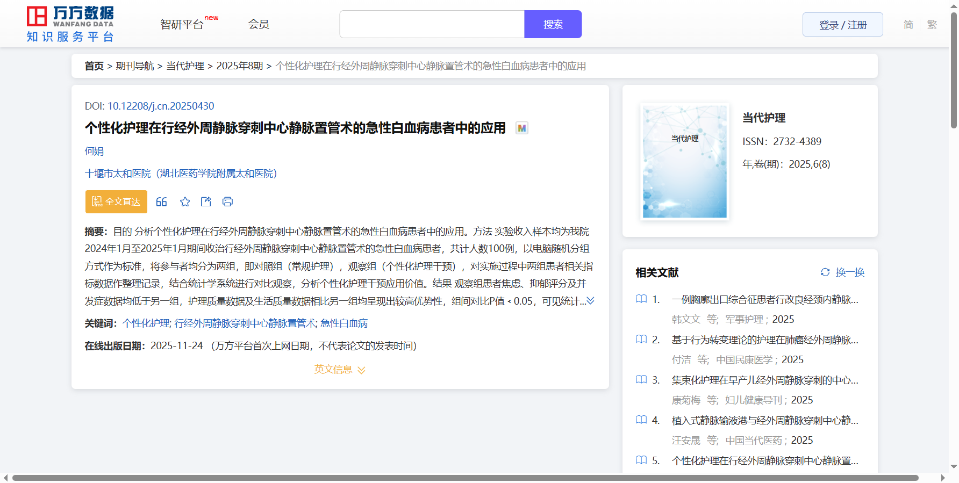Viewport: 959px width, 483px height.
Task: Switch to traditional Chinese (繁)
Action: (932, 25)
